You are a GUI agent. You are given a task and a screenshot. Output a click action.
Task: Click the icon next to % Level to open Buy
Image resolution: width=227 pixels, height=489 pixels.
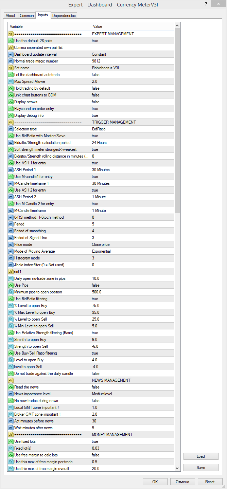(11, 306)
